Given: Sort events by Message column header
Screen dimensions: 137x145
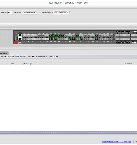Looking at the screenshot, I should (74, 64).
